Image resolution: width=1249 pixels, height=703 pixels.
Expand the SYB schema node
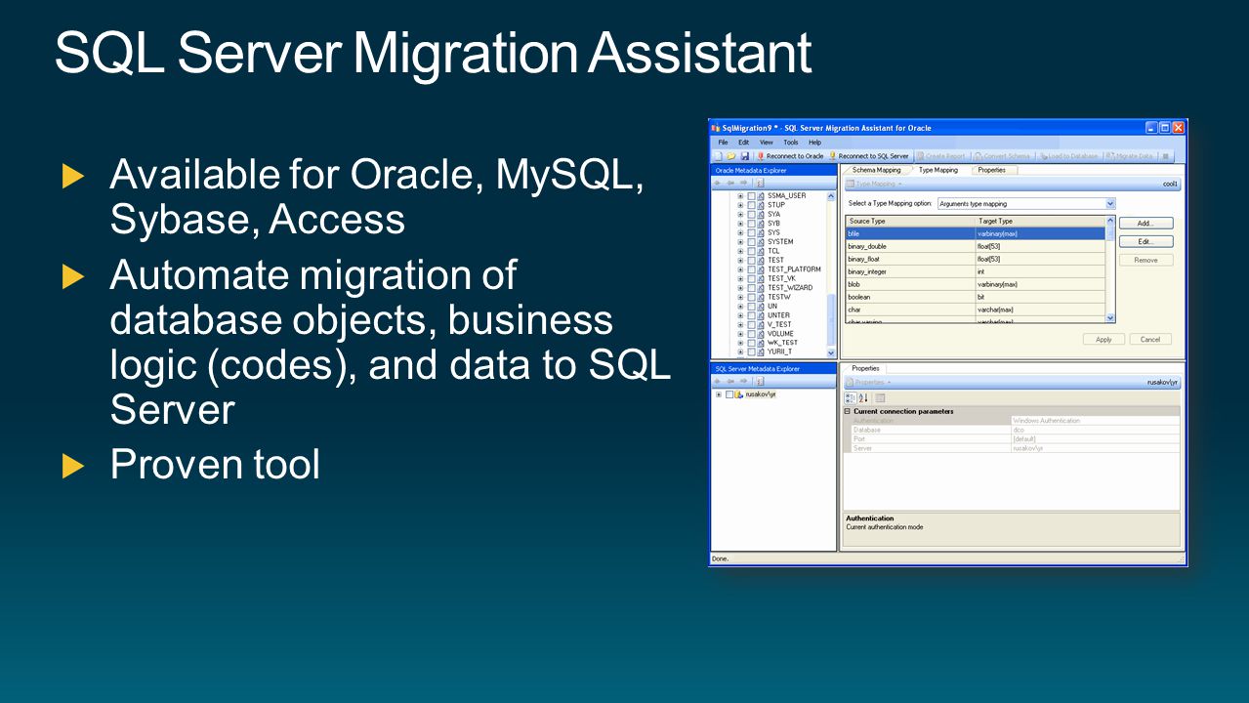[x=740, y=224]
